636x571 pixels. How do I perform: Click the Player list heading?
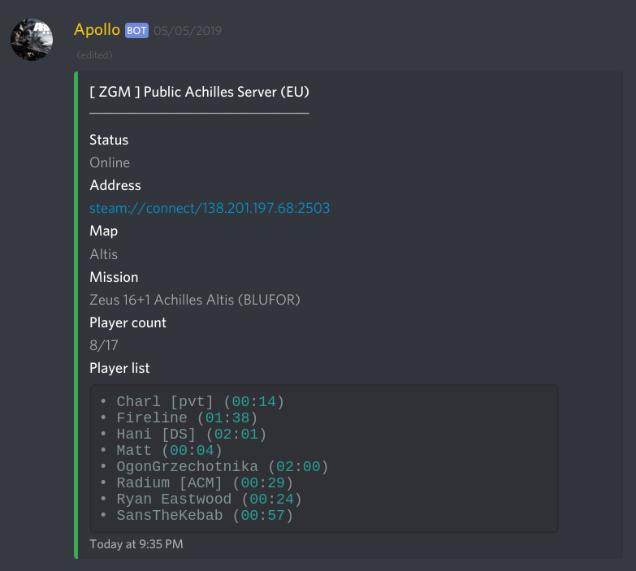pos(119,368)
